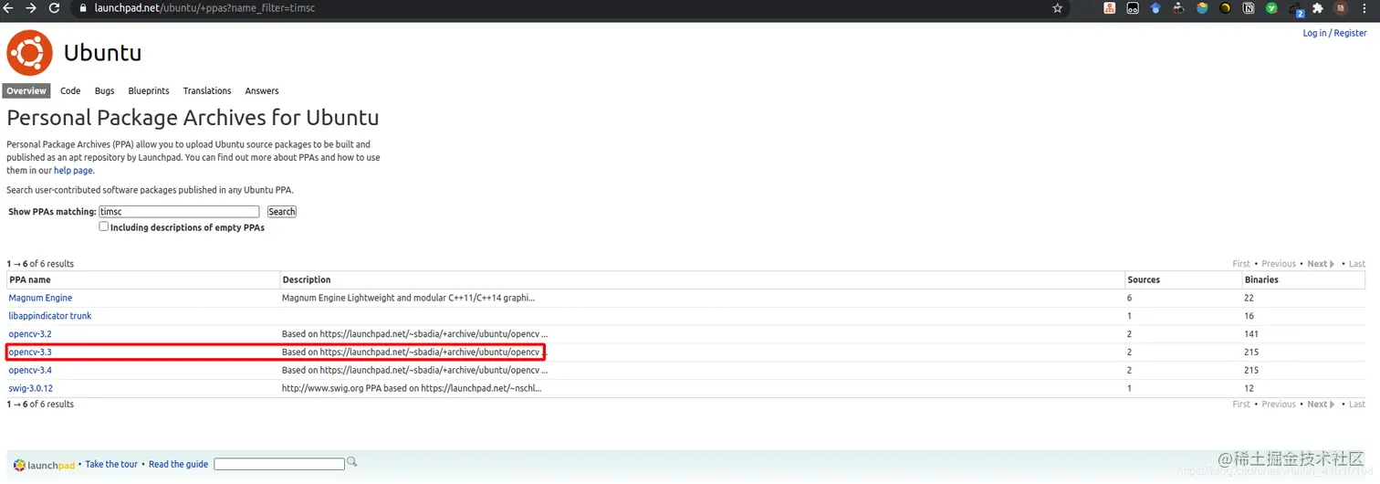Open the green Y extension icon

[1271, 8]
